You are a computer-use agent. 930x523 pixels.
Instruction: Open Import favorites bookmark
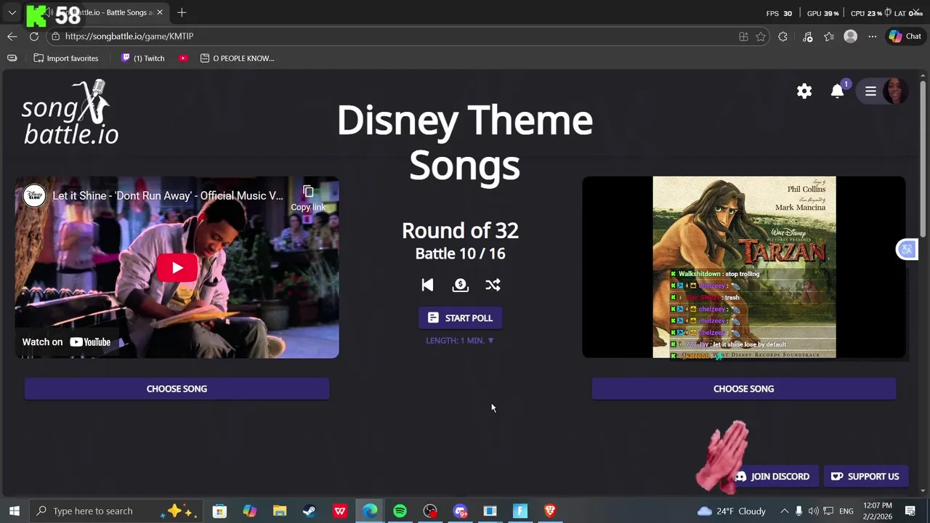click(66, 58)
